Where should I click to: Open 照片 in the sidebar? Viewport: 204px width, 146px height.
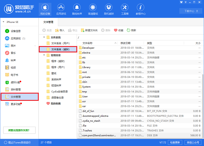click(x=10, y=46)
